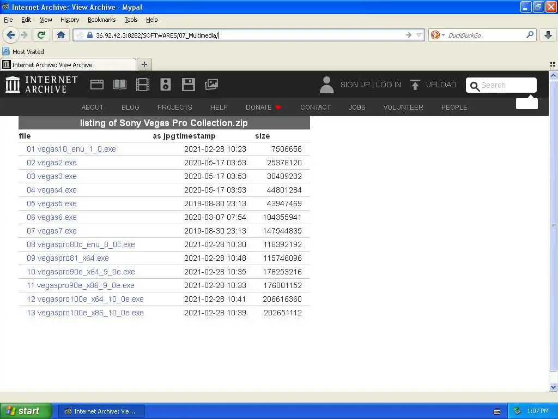Open file 01 vegas10_enu_1_0.exe
Image resolution: width=558 pixels, height=419 pixels.
coord(71,149)
